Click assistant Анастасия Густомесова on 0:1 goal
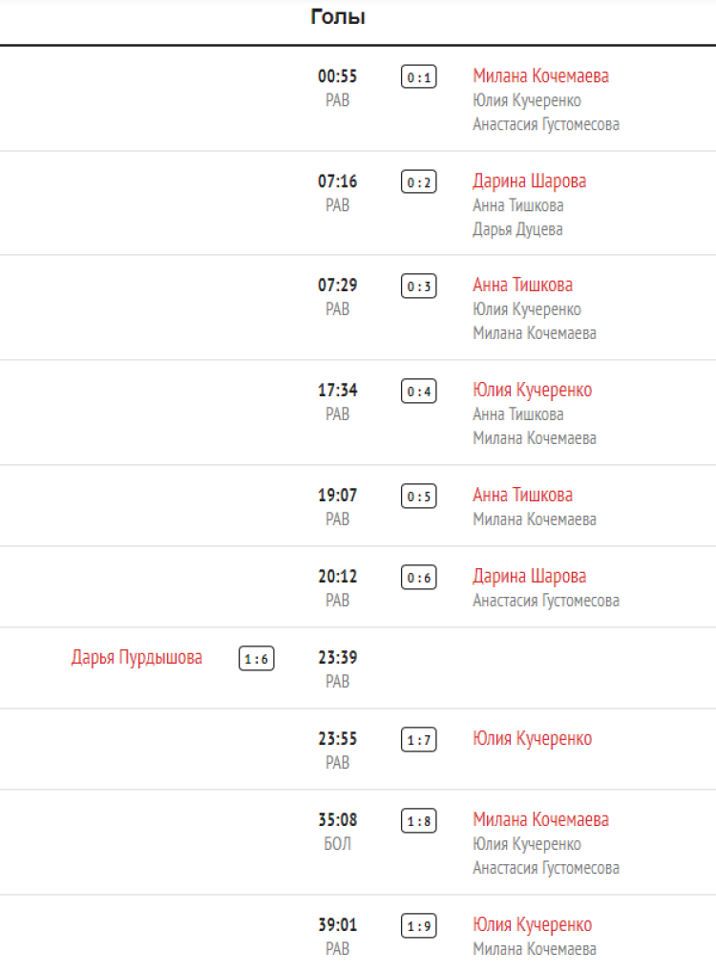The width and height of the screenshot is (716, 974). 546,124
